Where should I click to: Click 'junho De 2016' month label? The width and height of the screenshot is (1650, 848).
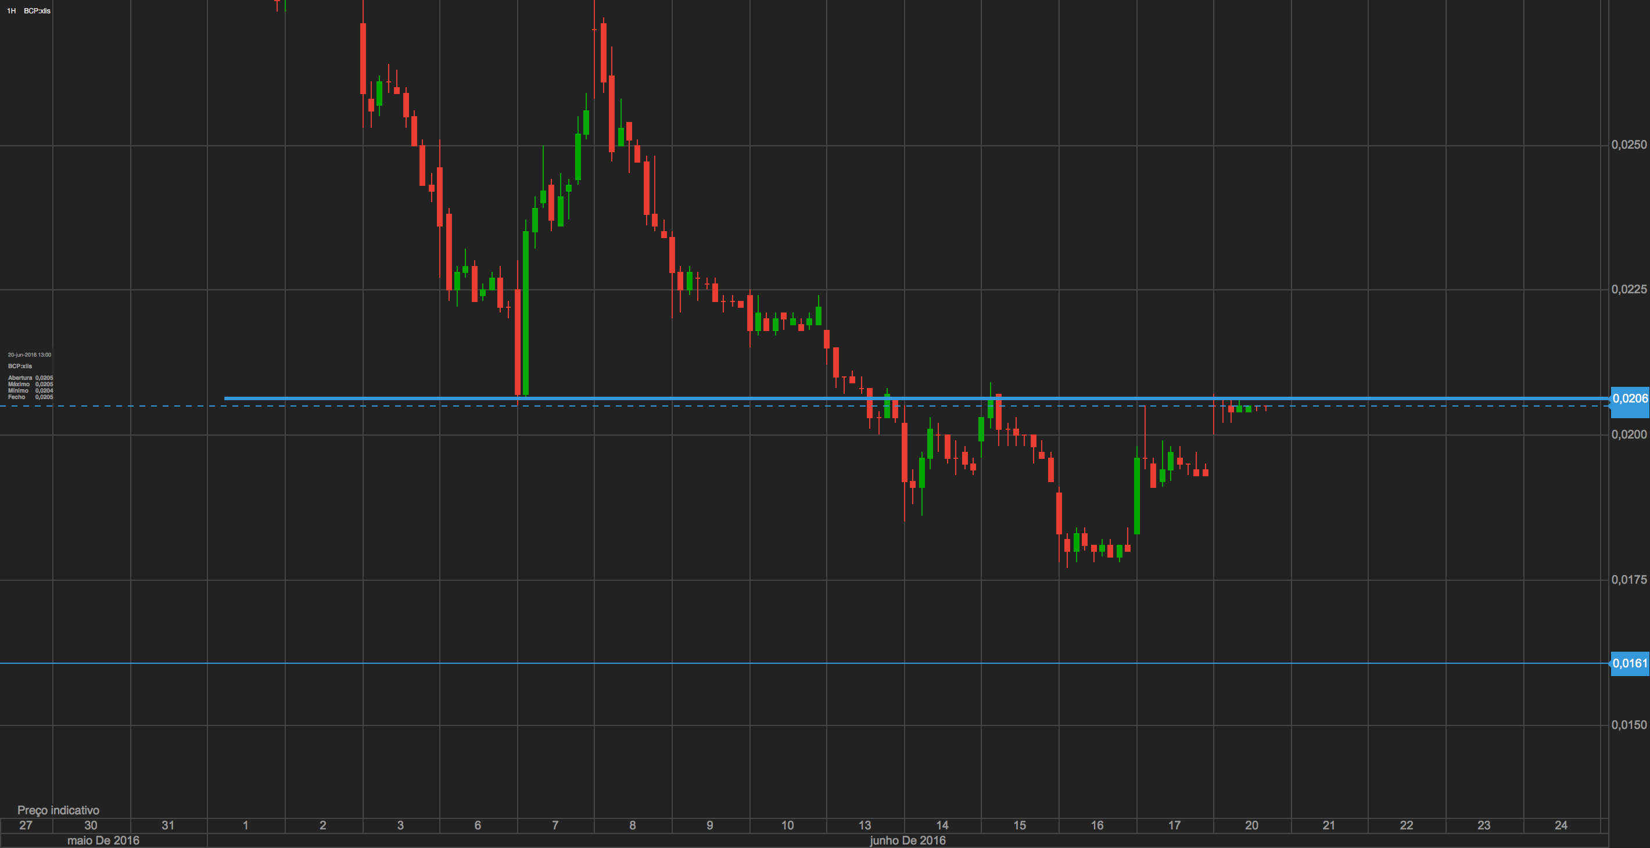[907, 840]
